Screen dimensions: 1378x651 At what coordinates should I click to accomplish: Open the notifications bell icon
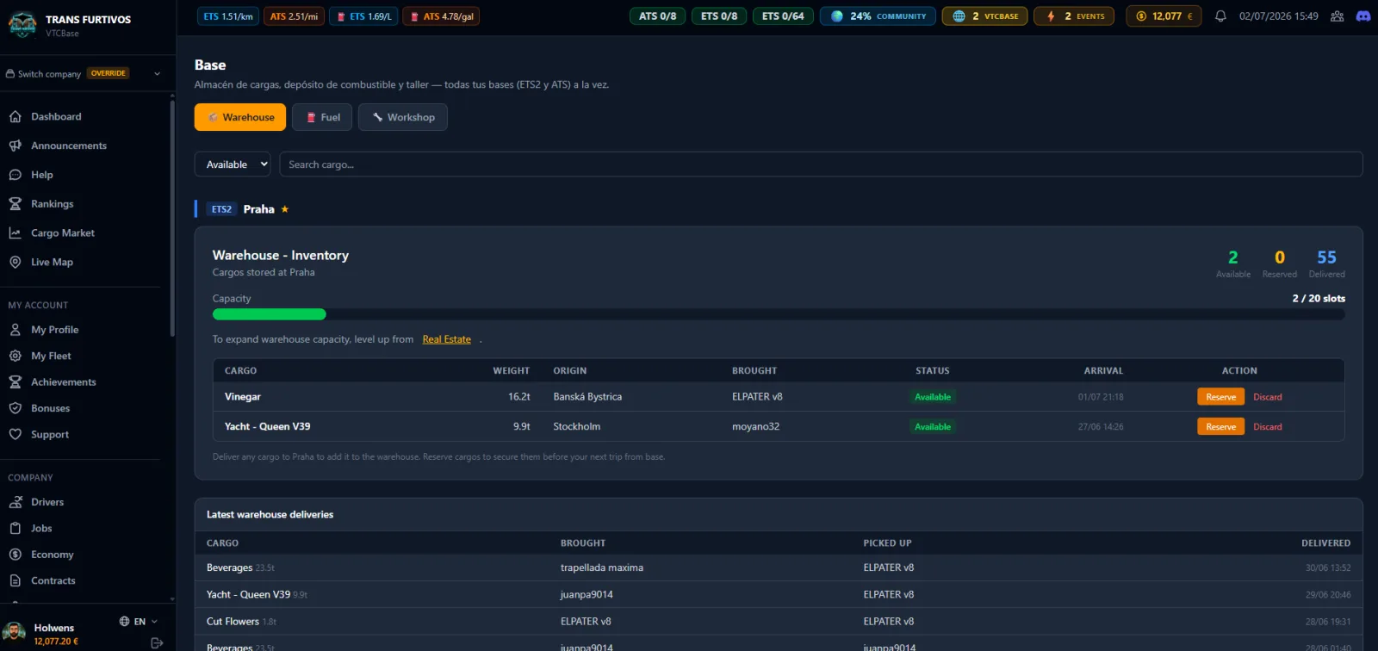click(x=1220, y=16)
